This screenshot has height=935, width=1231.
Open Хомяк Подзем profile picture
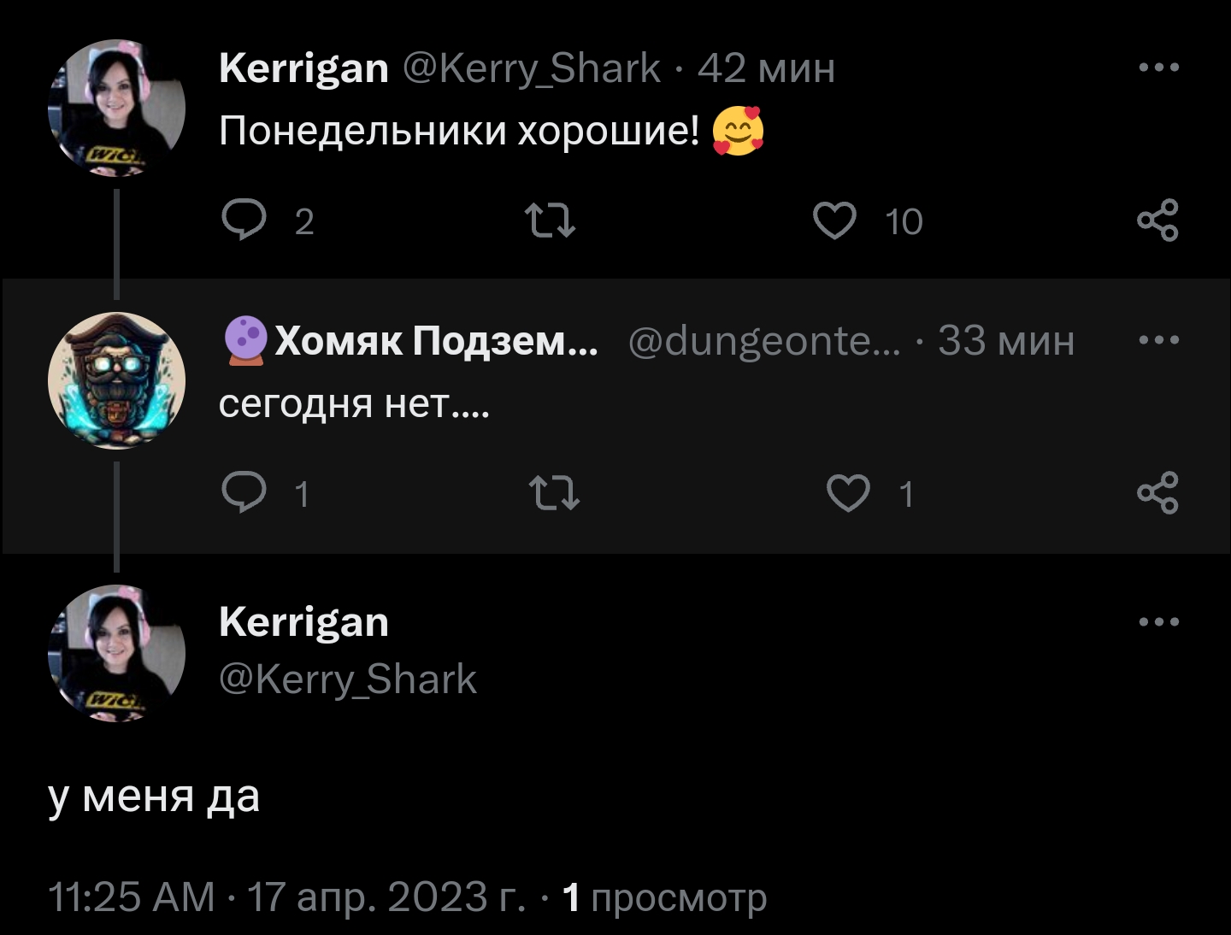click(116, 380)
